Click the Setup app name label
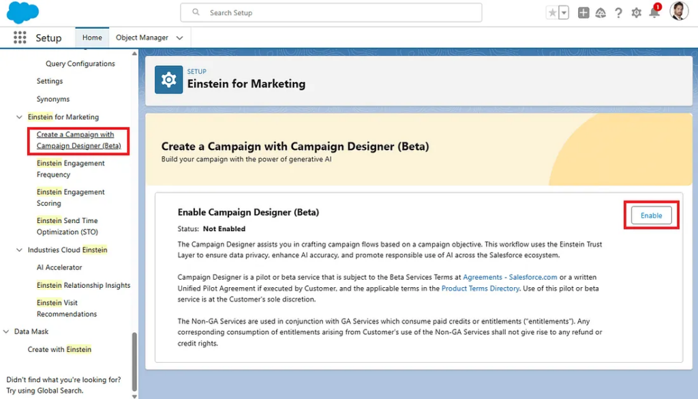The height and width of the screenshot is (399, 698). [x=48, y=38]
